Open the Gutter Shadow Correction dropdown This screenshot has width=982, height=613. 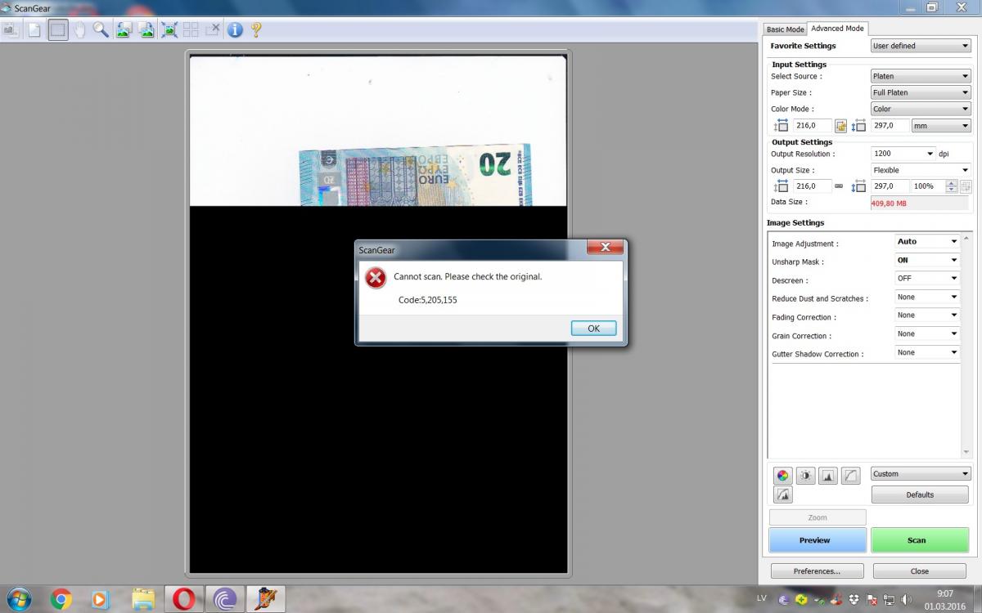point(927,352)
